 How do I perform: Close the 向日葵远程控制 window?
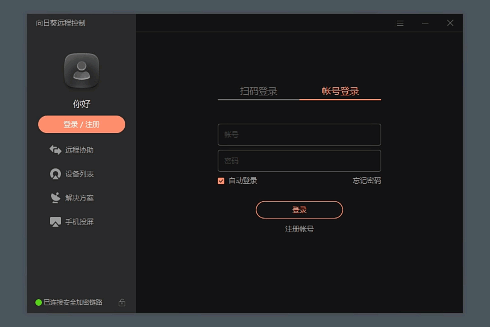coord(450,23)
